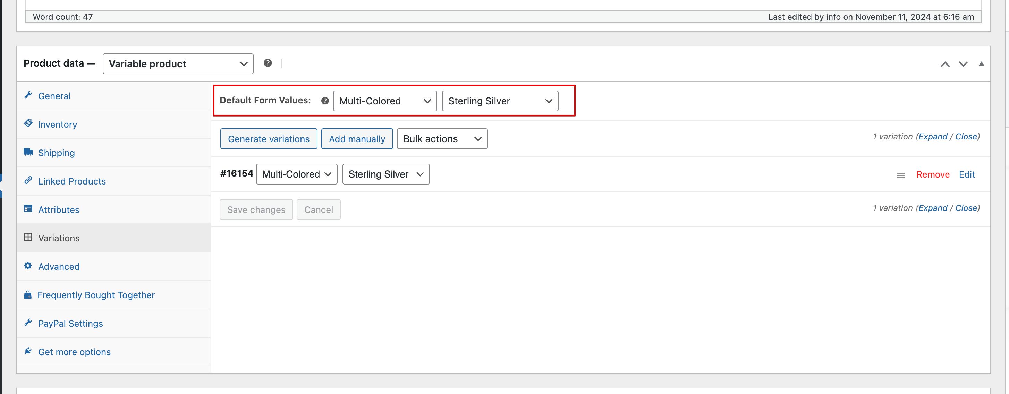Screen dimensions: 1009x394
Task: Open the Linked Products tab
Action: tap(113, 181)
